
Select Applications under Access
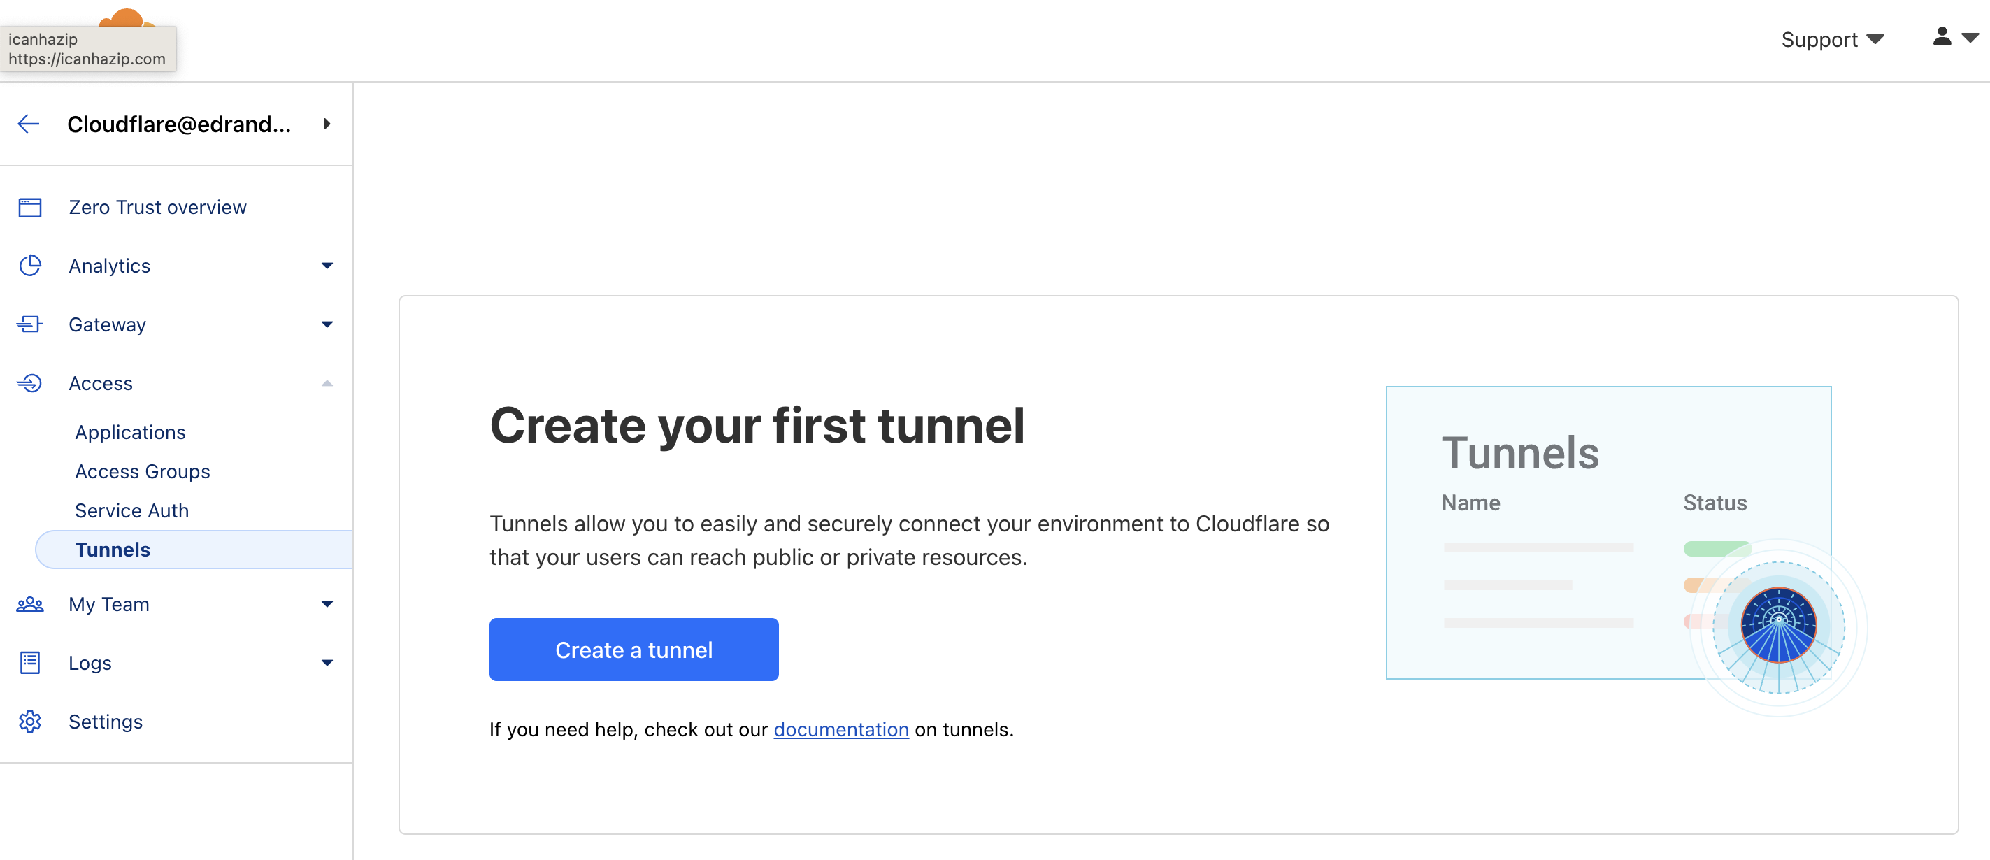coord(131,432)
